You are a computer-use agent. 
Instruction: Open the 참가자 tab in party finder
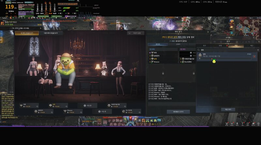click(x=158, y=44)
